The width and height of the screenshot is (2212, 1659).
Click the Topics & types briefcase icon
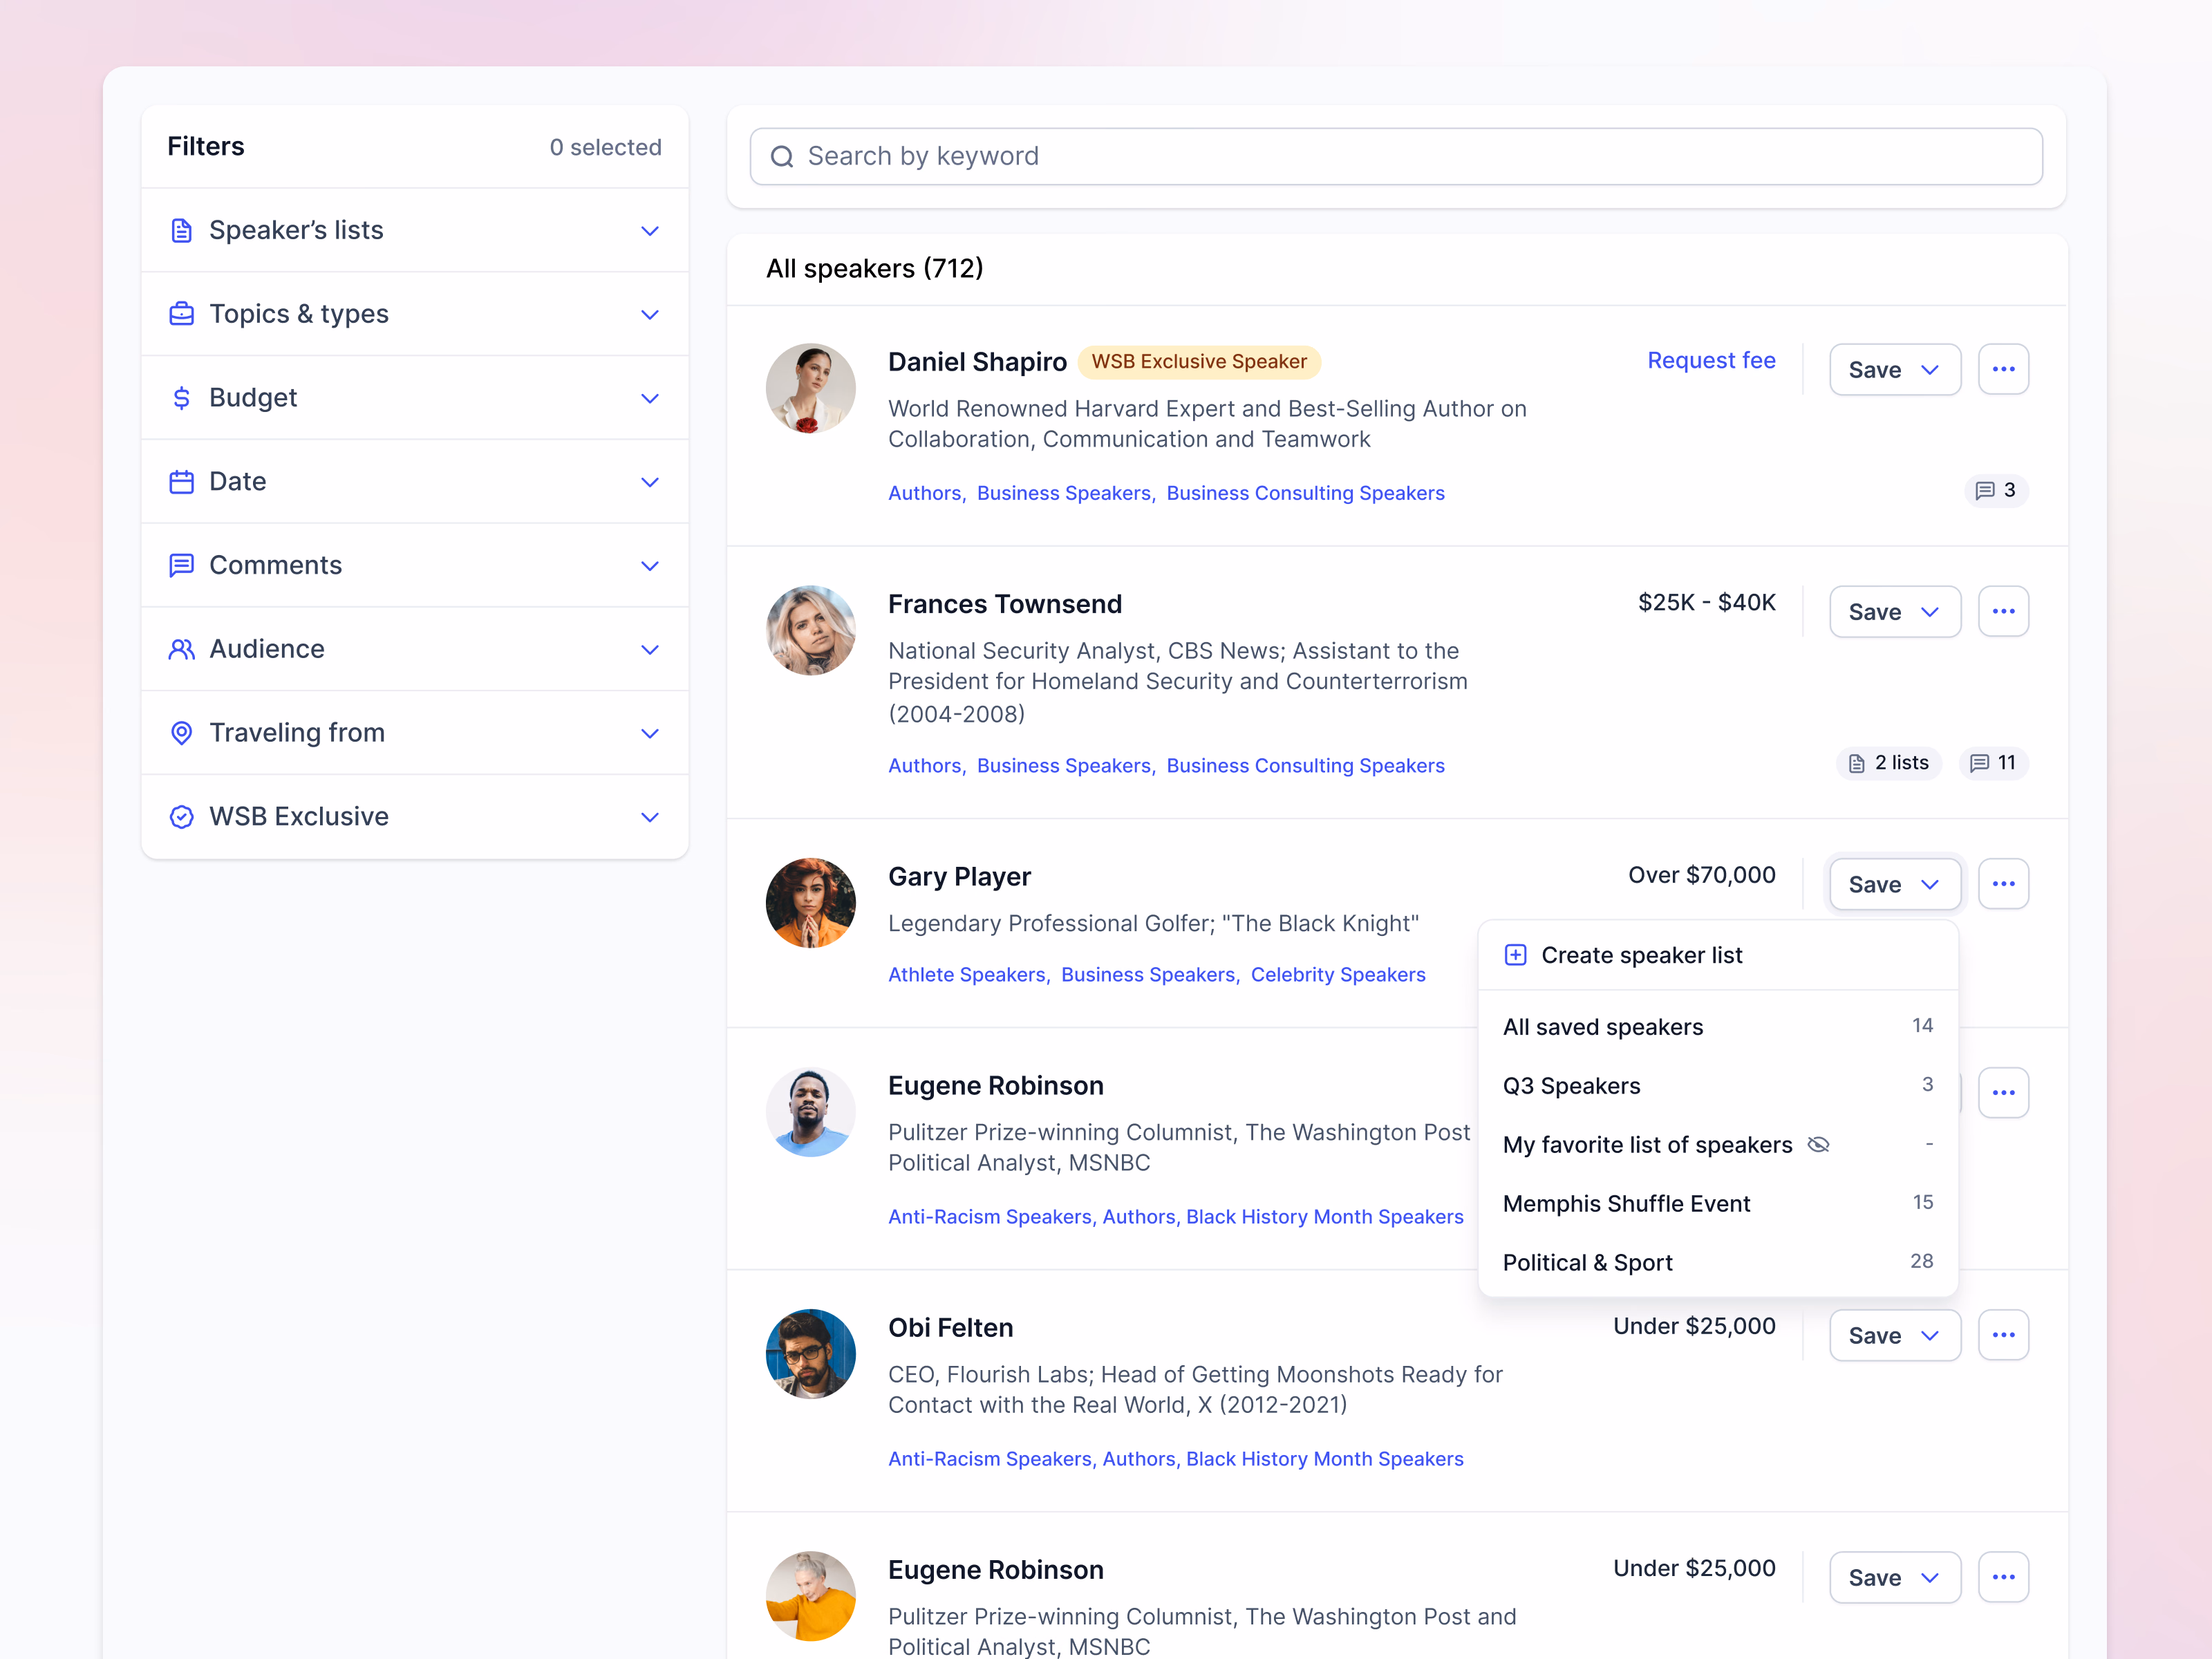click(x=181, y=314)
